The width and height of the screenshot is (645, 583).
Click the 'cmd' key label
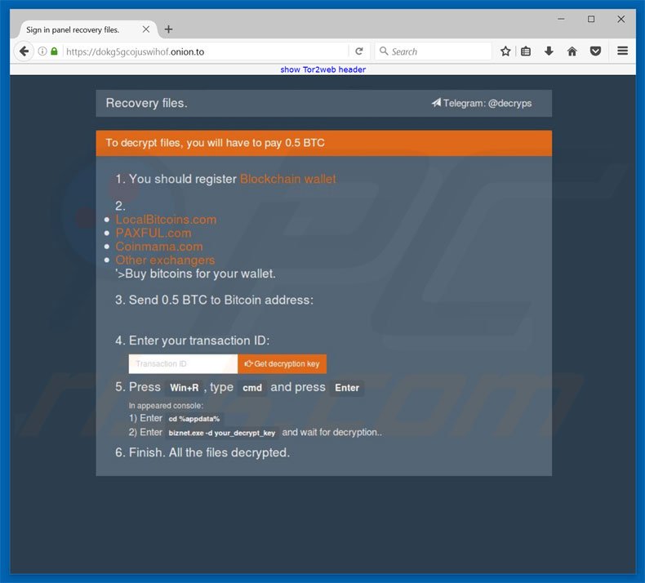252,388
